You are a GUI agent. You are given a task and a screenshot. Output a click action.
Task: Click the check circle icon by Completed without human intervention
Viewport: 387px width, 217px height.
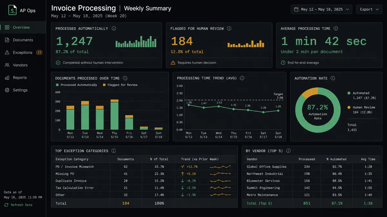point(58,63)
